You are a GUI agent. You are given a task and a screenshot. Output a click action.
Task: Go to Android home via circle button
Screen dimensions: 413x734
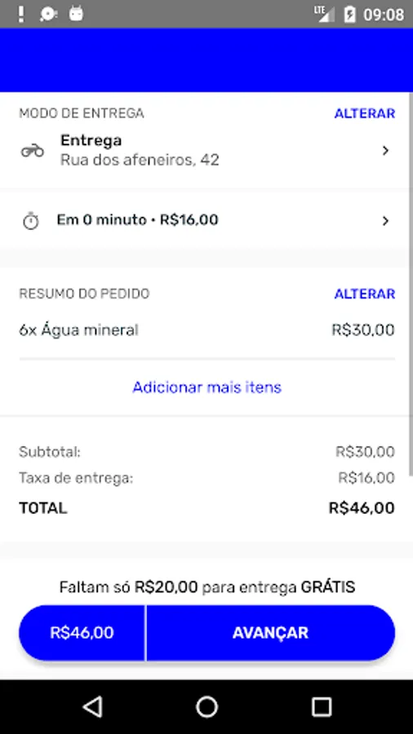point(206,706)
